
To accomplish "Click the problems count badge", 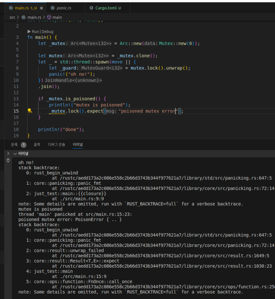I will click(x=23, y=145).
